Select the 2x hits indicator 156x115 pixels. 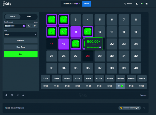pos(67,86)
